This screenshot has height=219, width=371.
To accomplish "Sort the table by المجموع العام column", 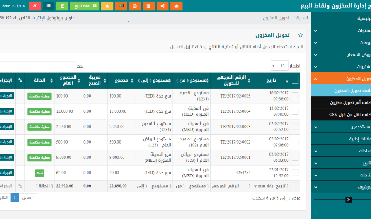I will pyautogui.click(x=68, y=80).
